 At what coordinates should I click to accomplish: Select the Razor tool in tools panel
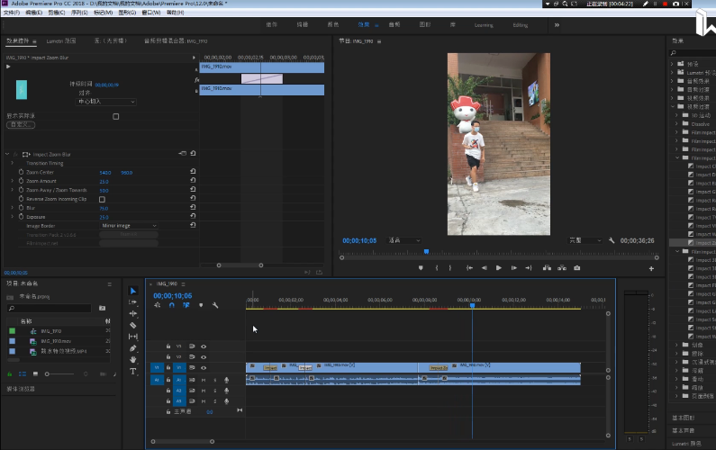(x=133, y=325)
